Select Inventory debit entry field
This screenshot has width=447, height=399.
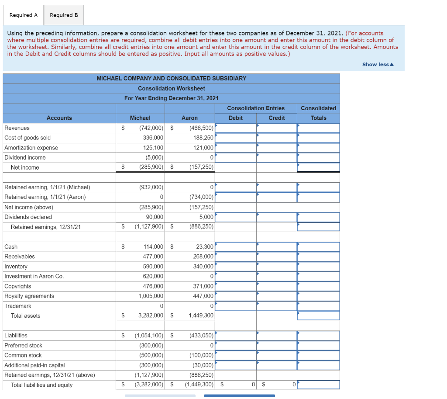pos(235,267)
